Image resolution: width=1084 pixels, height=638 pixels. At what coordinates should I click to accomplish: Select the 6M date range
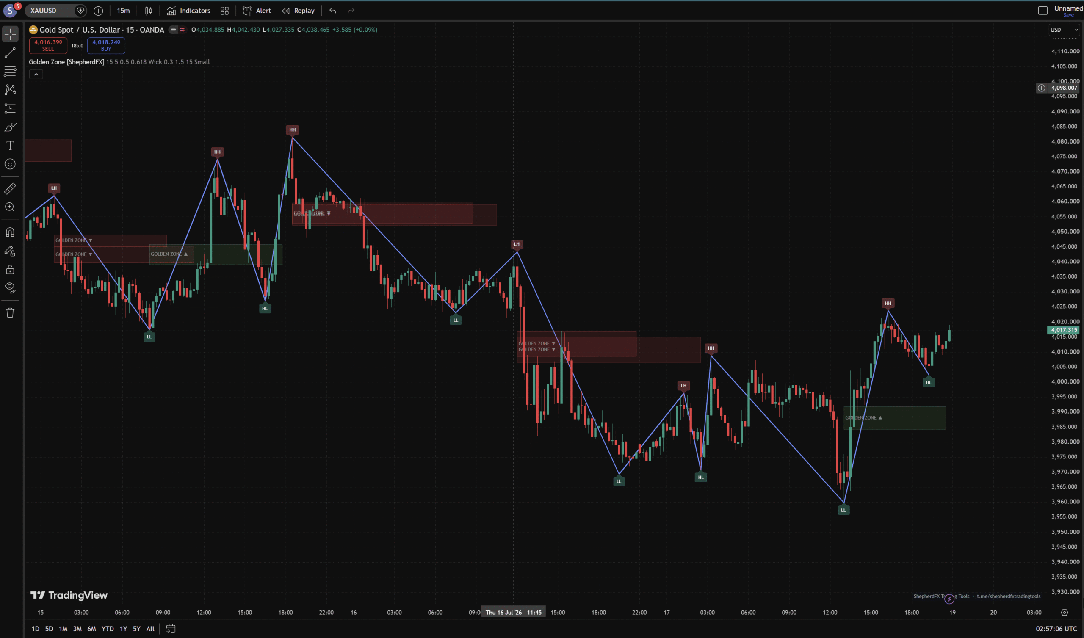coord(91,629)
